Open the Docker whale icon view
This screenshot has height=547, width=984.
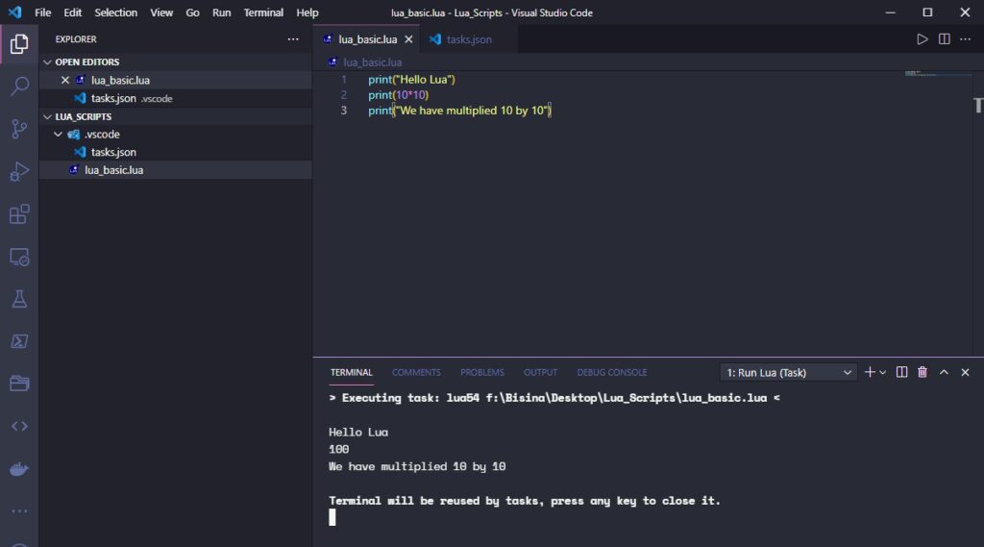19,469
